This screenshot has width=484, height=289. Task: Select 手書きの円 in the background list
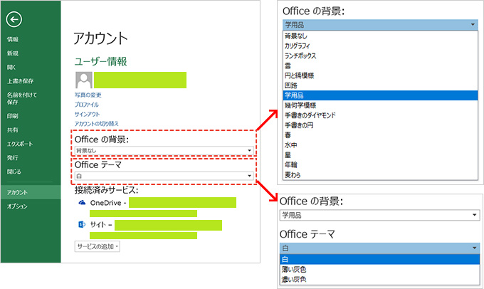[380, 125]
